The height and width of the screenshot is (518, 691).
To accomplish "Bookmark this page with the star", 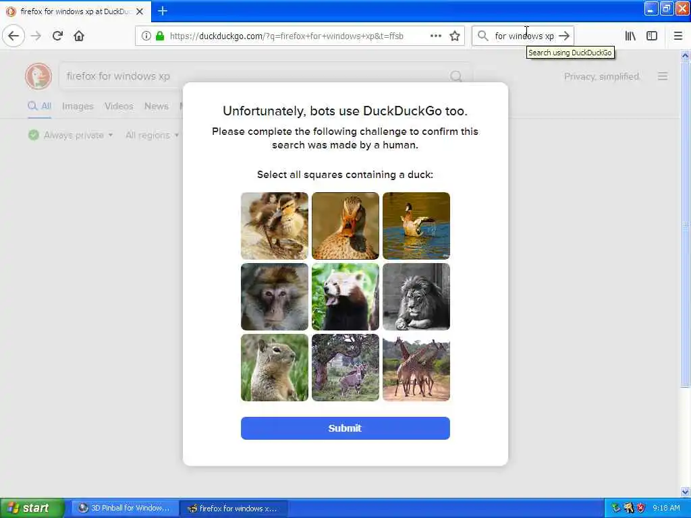I will (x=455, y=36).
